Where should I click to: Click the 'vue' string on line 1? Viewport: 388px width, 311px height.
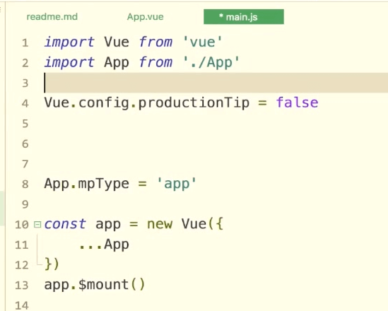(202, 42)
